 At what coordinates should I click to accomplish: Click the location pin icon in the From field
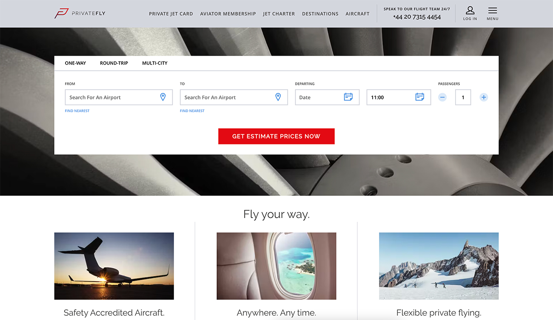pos(163,97)
